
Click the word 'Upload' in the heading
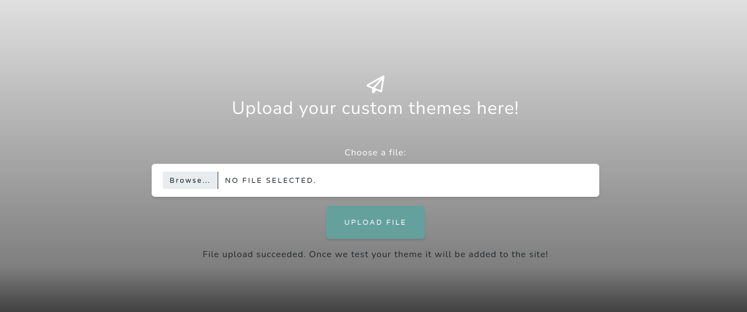pos(262,108)
